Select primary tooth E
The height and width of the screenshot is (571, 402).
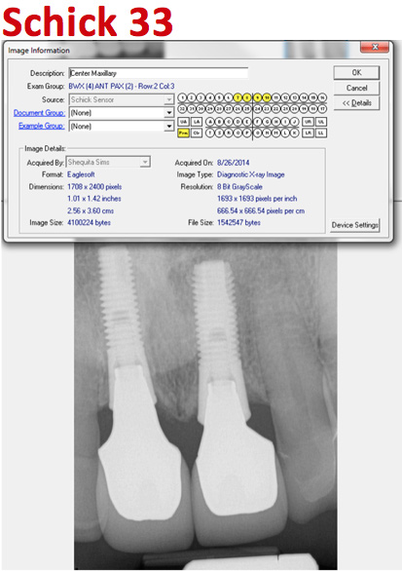click(247, 122)
